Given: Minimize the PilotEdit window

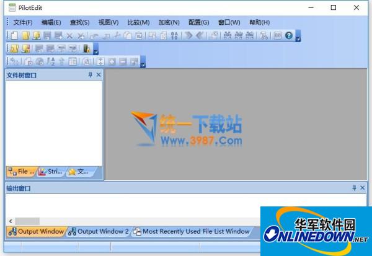Looking at the screenshot, I should pos(311,7).
